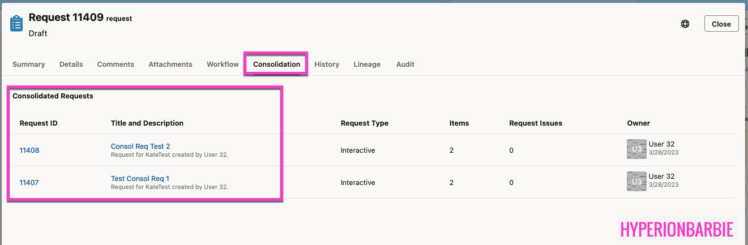
Task: Open request ID 11407 link
Action: (x=29, y=183)
